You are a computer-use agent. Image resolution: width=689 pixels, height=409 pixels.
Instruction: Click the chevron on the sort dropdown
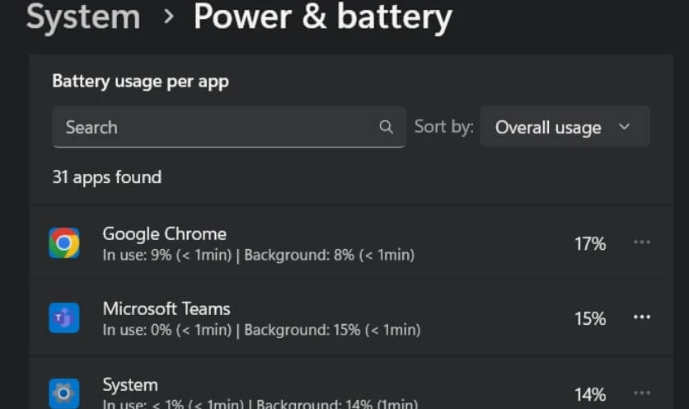(x=624, y=127)
